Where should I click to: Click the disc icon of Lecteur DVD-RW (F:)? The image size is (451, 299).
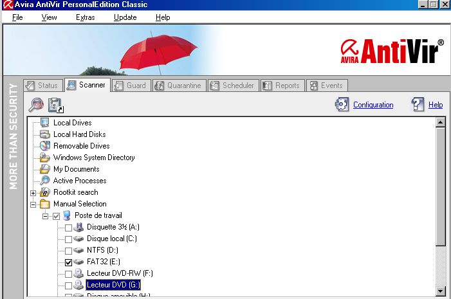click(x=78, y=273)
